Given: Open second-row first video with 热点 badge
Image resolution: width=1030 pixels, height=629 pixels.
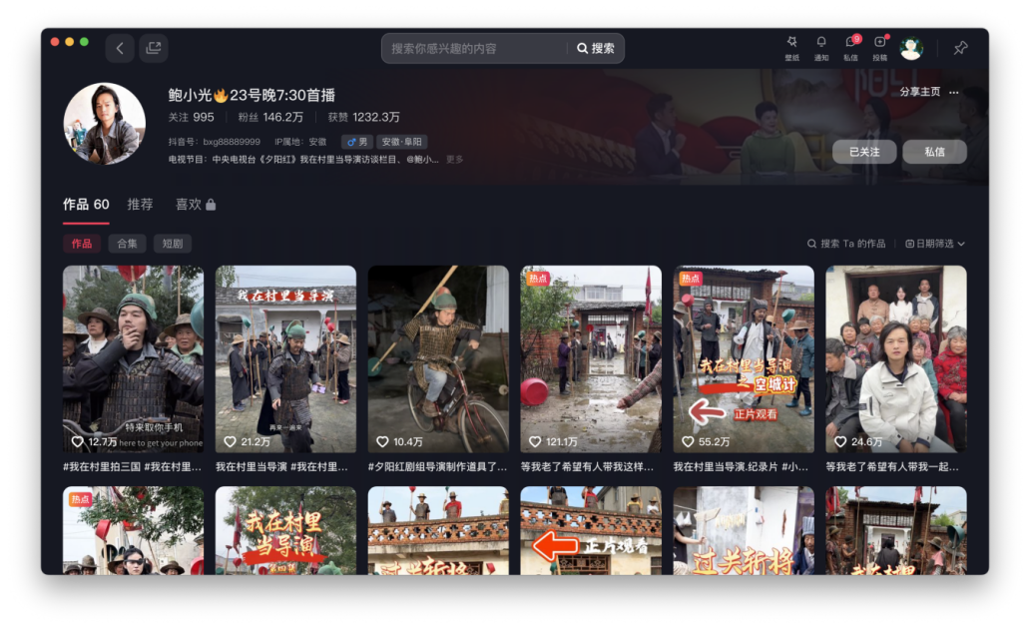Looking at the screenshot, I should 134,530.
